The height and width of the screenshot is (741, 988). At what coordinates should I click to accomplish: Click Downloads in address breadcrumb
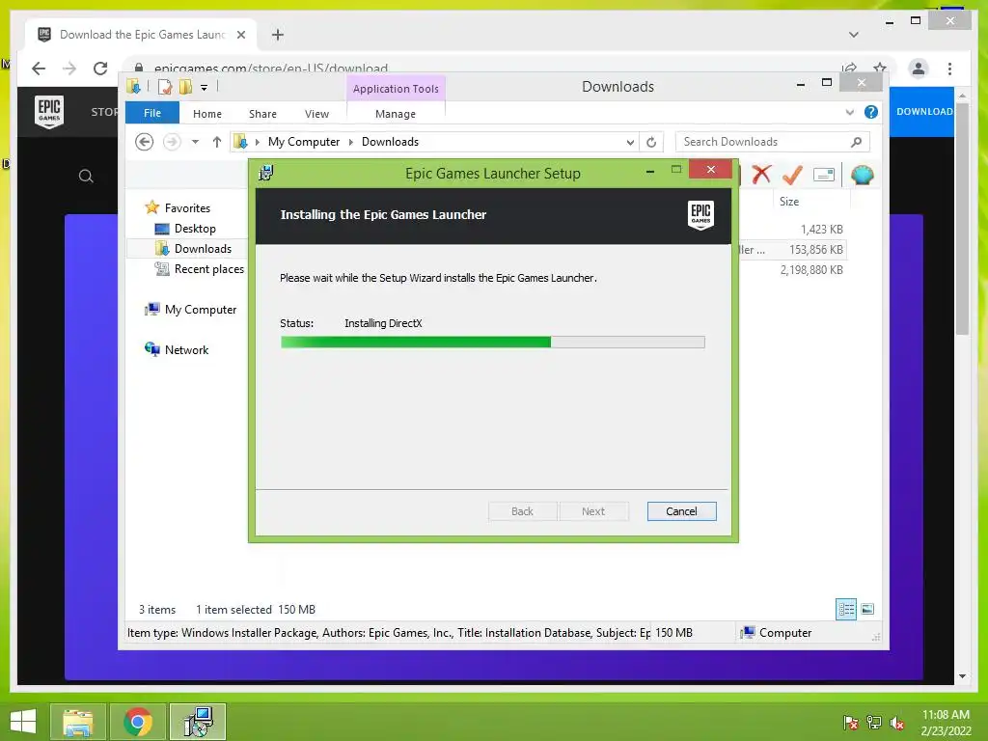coord(390,142)
